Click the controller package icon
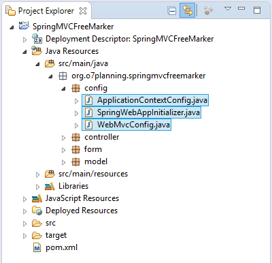The height and width of the screenshot is (263, 272). point(75,137)
